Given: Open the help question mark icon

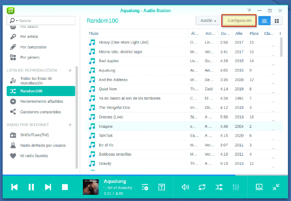Looking at the screenshot, I should point(249,11).
